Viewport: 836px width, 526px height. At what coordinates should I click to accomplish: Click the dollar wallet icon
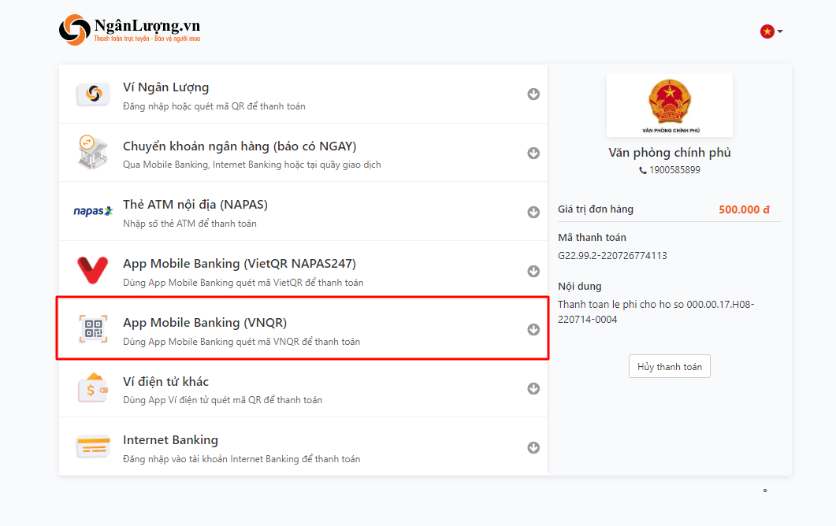93,387
